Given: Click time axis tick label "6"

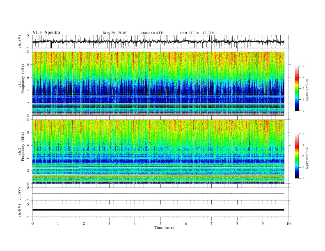Looking at the screenshot, I should click(186, 224).
